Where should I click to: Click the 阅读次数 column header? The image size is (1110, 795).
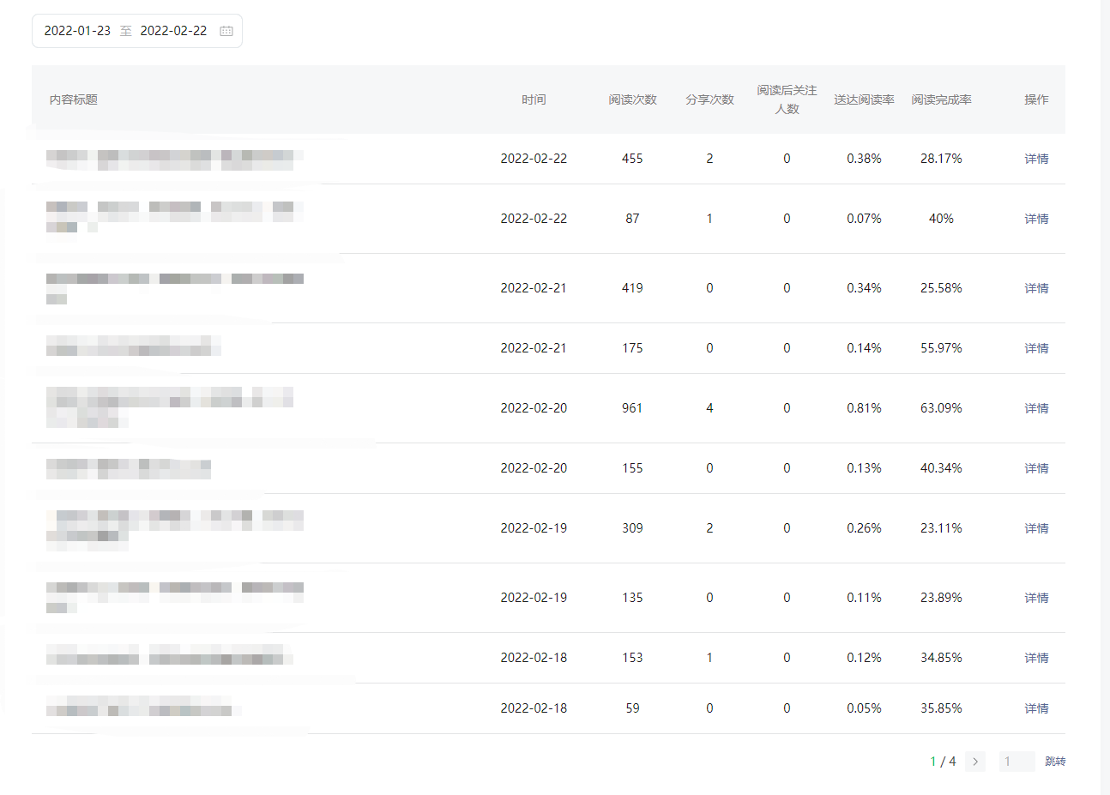632,99
